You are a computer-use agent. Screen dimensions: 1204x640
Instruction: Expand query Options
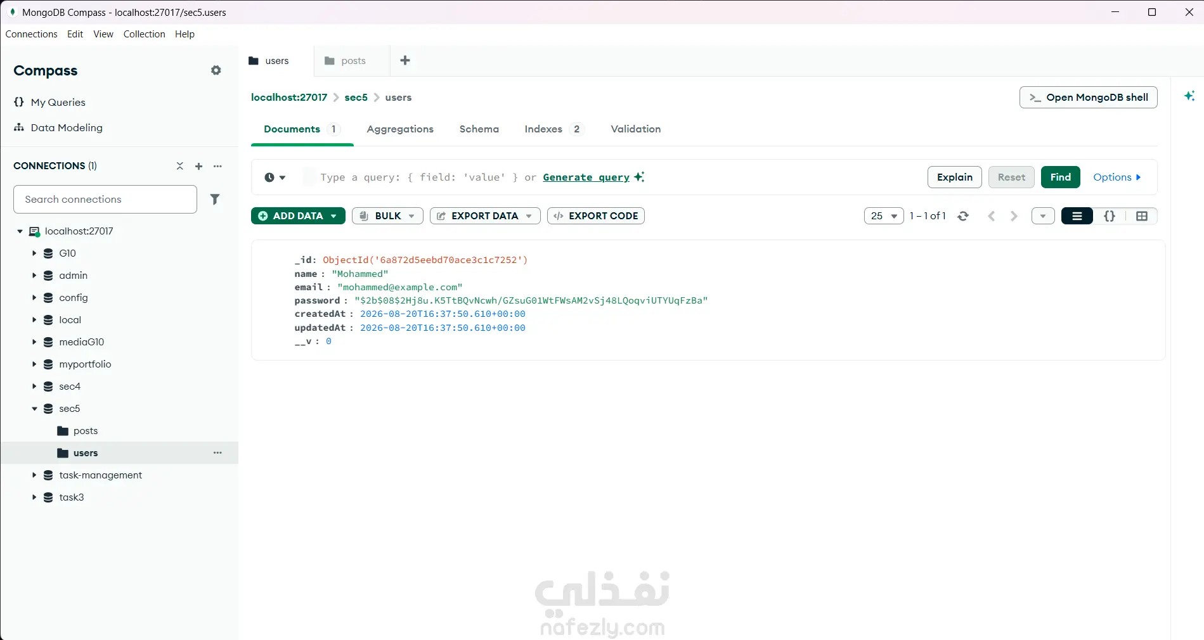pyautogui.click(x=1117, y=177)
